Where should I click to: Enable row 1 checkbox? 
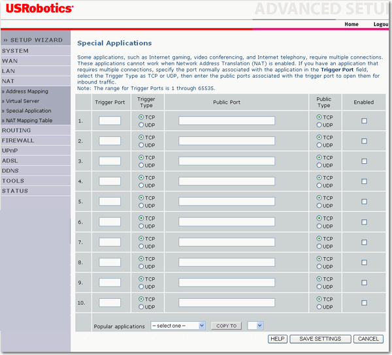(364, 121)
